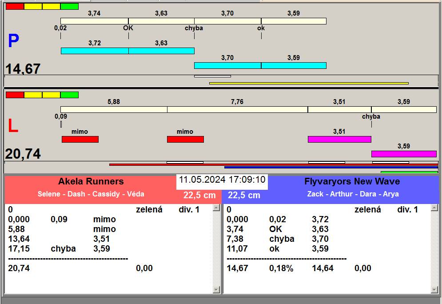
Task: Click scroll-up arrow in Flyvaryors New Wave list
Action: click(435, 208)
